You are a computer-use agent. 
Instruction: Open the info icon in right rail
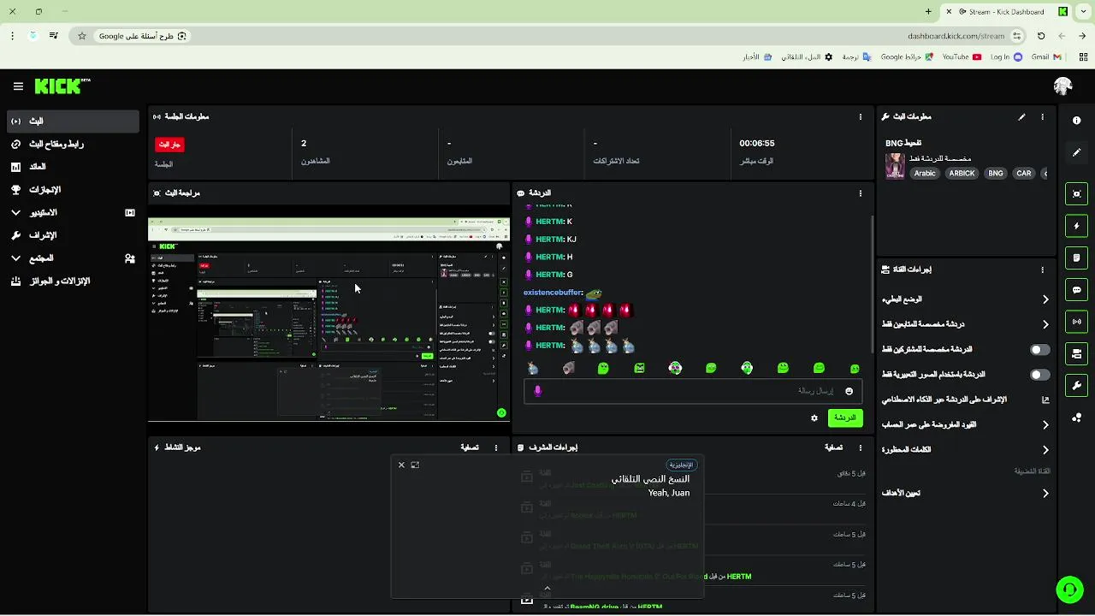pyautogui.click(x=1076, y=121)
